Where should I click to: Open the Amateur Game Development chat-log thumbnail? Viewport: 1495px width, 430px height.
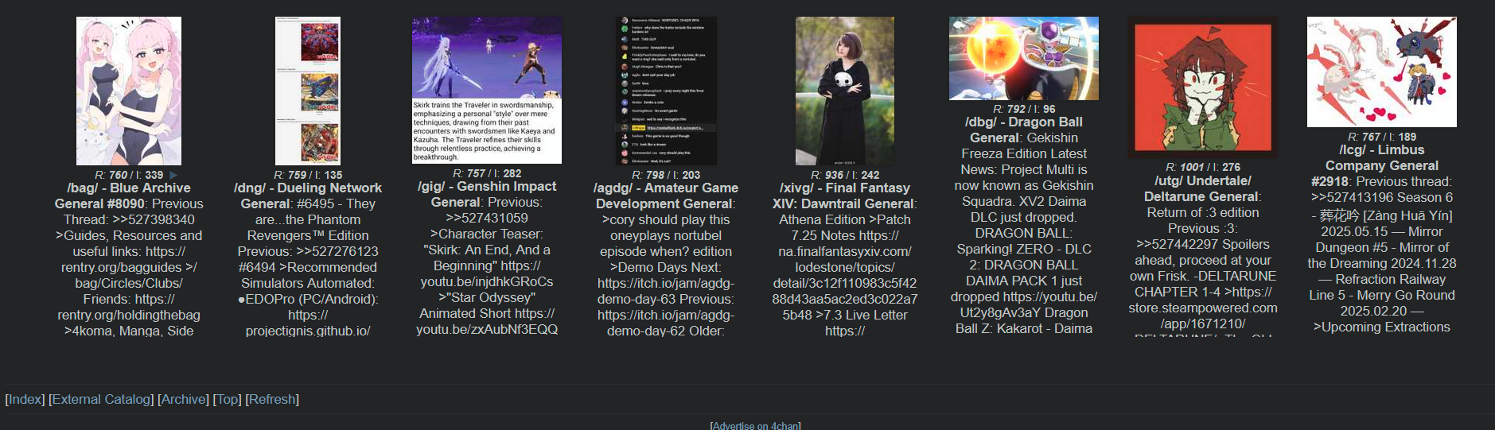coord(666,91)
